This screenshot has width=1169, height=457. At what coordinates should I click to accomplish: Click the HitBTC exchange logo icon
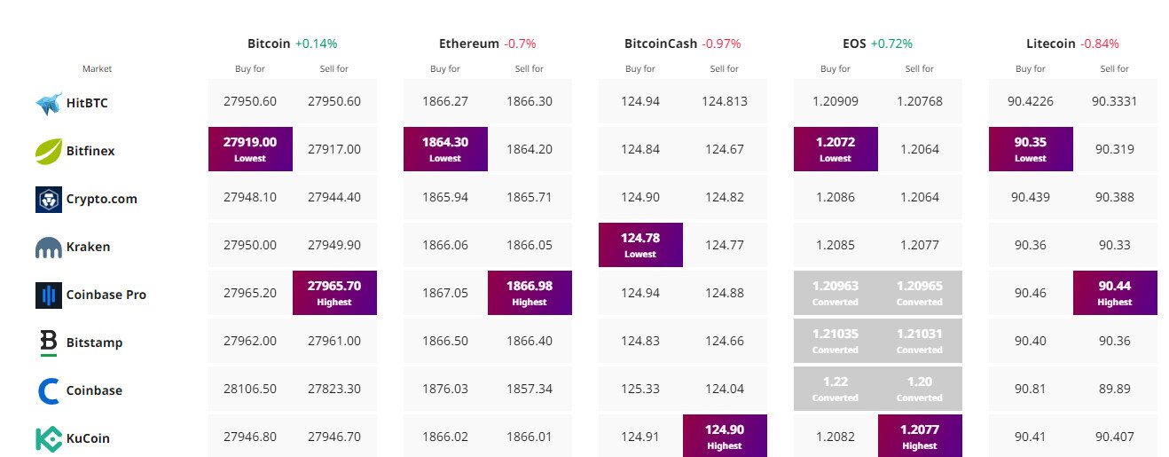(x=48, y=103)
